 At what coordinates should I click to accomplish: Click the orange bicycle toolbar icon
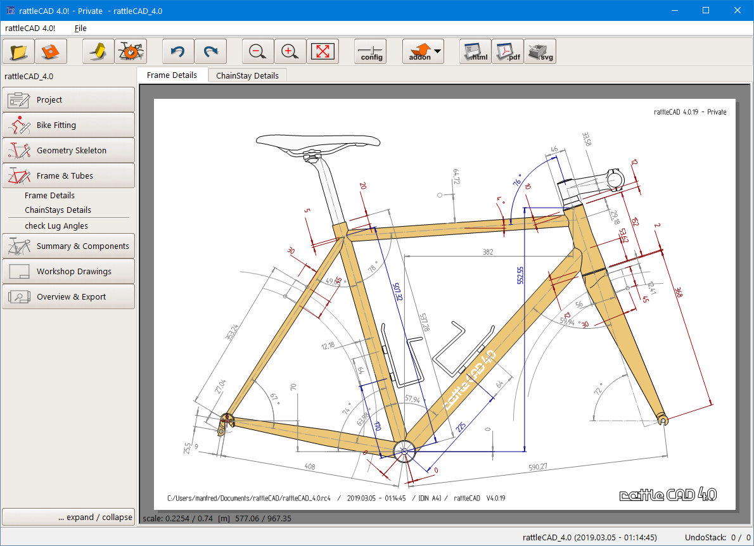131,51
